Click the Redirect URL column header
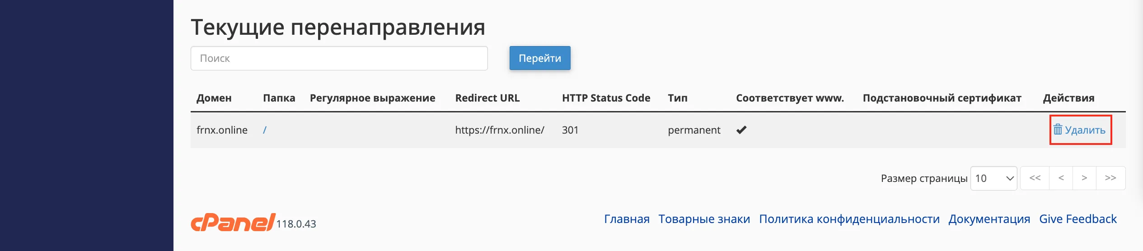Screen dimensions: 1143x251 [487, 98]
